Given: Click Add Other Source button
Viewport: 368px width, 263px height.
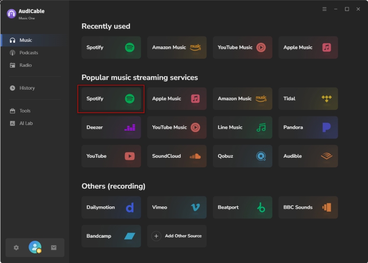Looking at the screenshot, I should click(177, 236).
